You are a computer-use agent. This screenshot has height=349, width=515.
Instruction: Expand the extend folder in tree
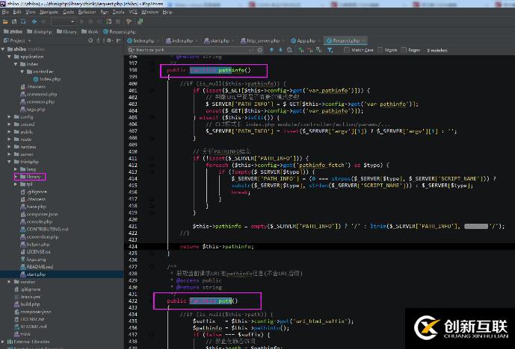tap(10, 125)
